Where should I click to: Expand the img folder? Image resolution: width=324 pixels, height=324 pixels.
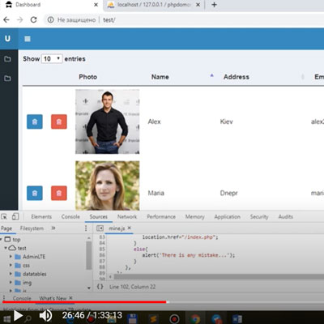(11, 283)
